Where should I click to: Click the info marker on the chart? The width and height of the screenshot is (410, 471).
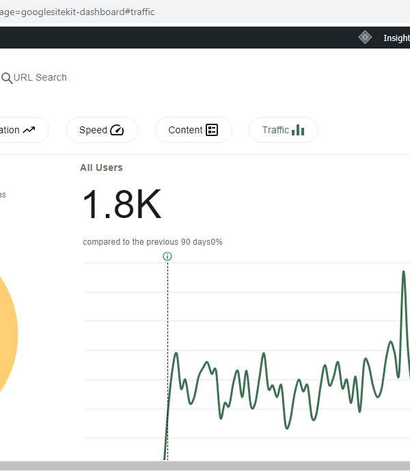167,256
